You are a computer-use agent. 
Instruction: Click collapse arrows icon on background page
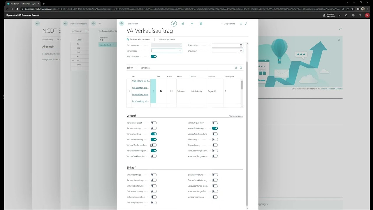[x=340, y=29]
